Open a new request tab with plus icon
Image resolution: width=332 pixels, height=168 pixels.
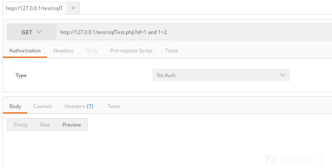coord(73,8)
